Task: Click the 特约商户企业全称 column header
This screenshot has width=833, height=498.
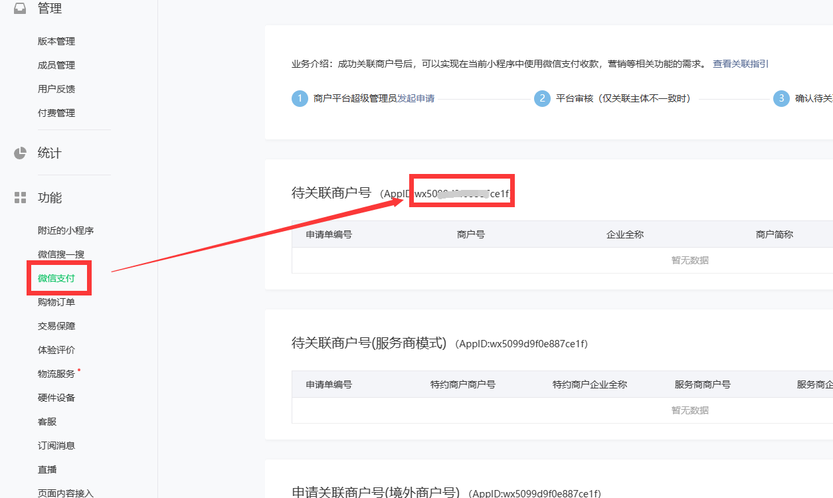Action: click(590, 384)
